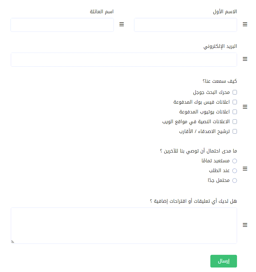Focus the الاسم الأول input field
Screen dimensions: 256x272
click(x=185, y=25)
